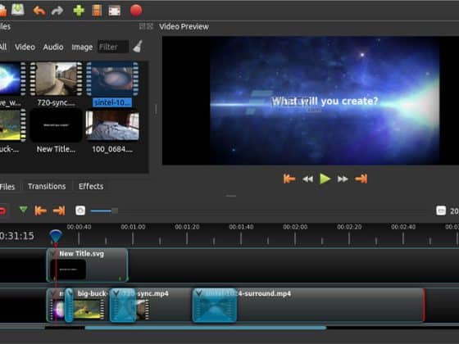Go to next marker on timeline toolbar
Image resolution: width=459 pixels, height=344 pixels.
pos(59,210)
